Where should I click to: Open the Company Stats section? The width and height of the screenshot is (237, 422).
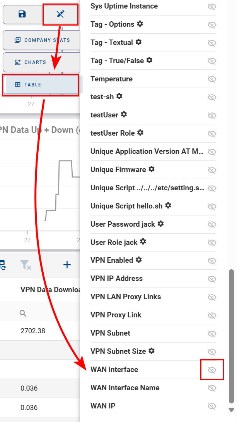pyautogui.click(x=42, y=40)
